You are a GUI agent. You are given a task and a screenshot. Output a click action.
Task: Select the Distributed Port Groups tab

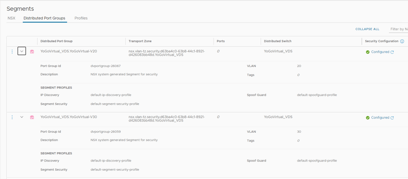click(45, 18)
